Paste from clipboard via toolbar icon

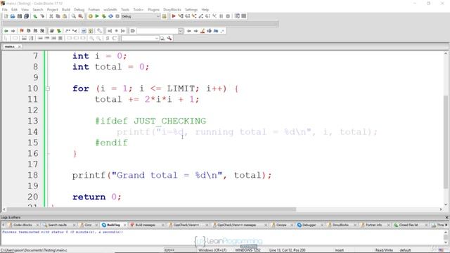tap(65, 16)
